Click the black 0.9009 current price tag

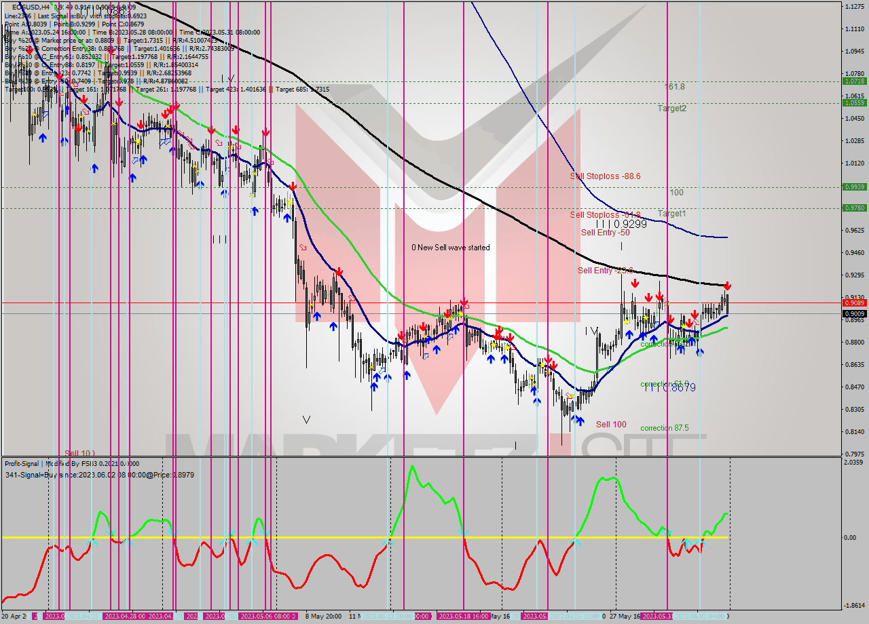(854, 313)
